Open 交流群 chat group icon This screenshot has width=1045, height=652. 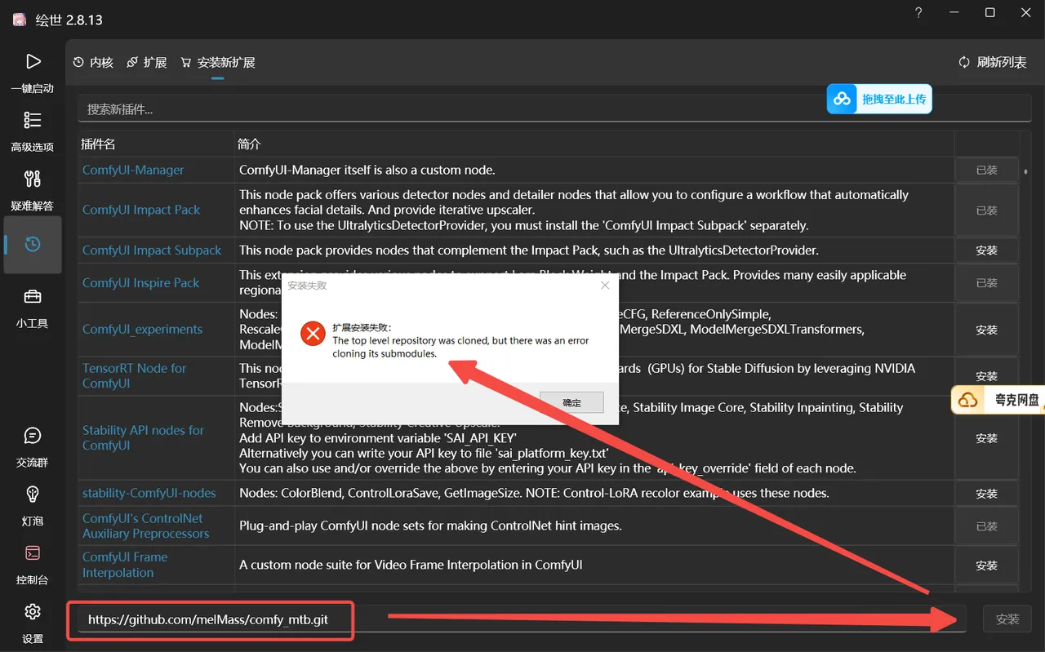33,437
